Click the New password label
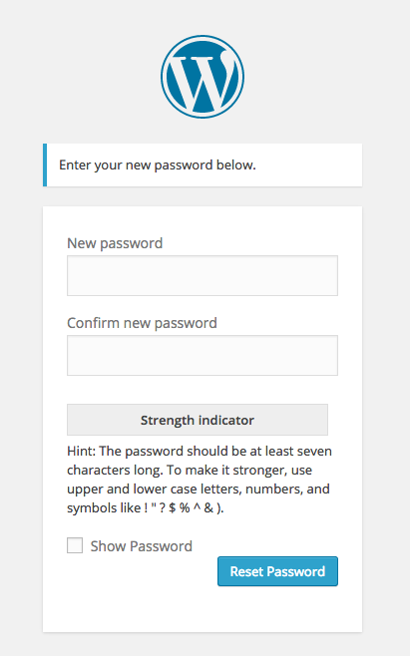Screen dimensions: 410x656 [115, 243]
